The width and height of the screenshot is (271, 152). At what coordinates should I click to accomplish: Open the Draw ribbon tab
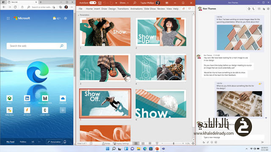pyautogui.click(x=104, y=8)
